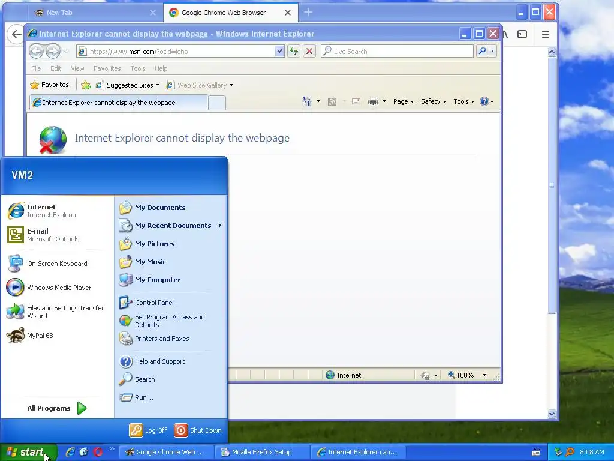Open the Safety dropdown menu
614x461 pixels.
click(x=433, y=101)
